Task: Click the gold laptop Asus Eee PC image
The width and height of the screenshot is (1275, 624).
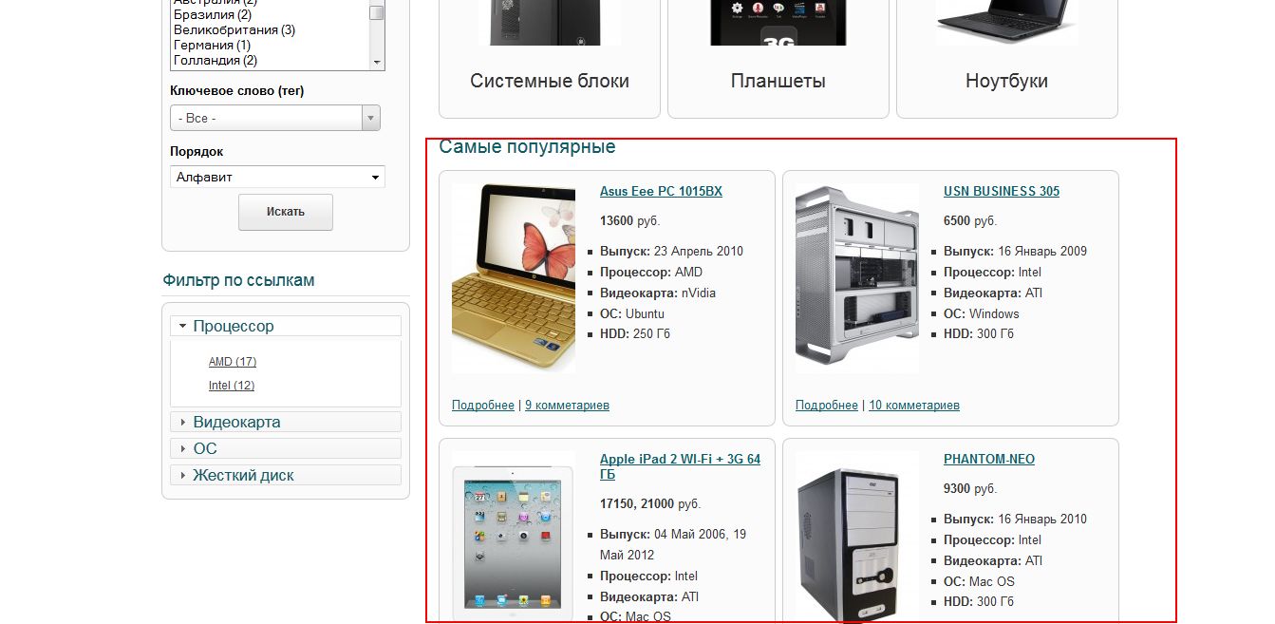Action: click(514, 278)
